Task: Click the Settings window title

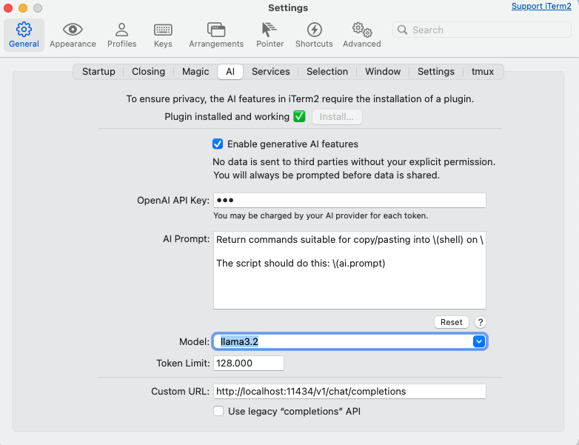Action: pos(288,7)
